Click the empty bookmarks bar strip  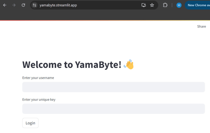[x=105, y=15]
